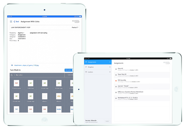
Task: Expand the Lockers sidebar chevron
Action: pyautogui.click(x=110, y=72)
